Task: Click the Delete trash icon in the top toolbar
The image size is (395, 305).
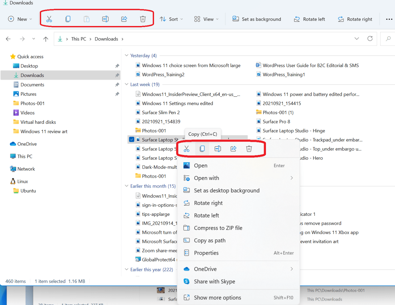Action: [x=143, y=19]
